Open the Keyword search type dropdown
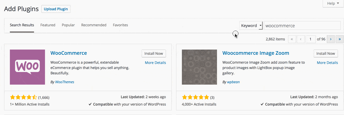 (x=251, y=25)
